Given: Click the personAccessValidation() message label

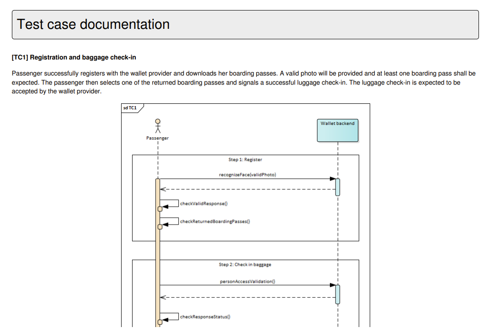Looking at the screenshot, I should [247, 281].
